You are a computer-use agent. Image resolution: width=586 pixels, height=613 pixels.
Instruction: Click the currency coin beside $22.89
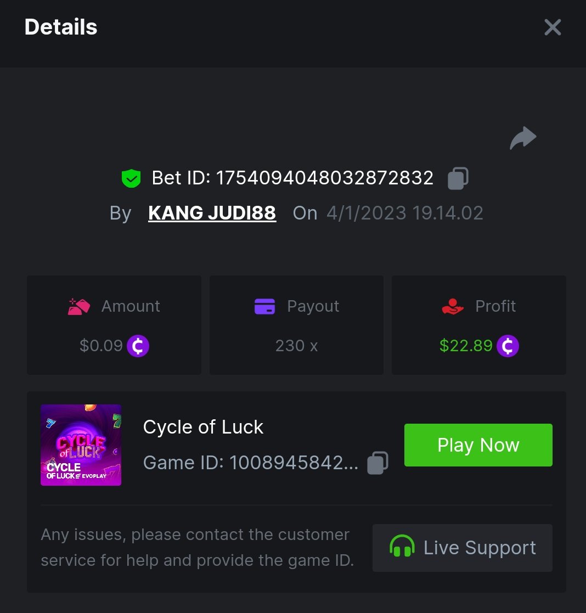click(x=508, y=346)
